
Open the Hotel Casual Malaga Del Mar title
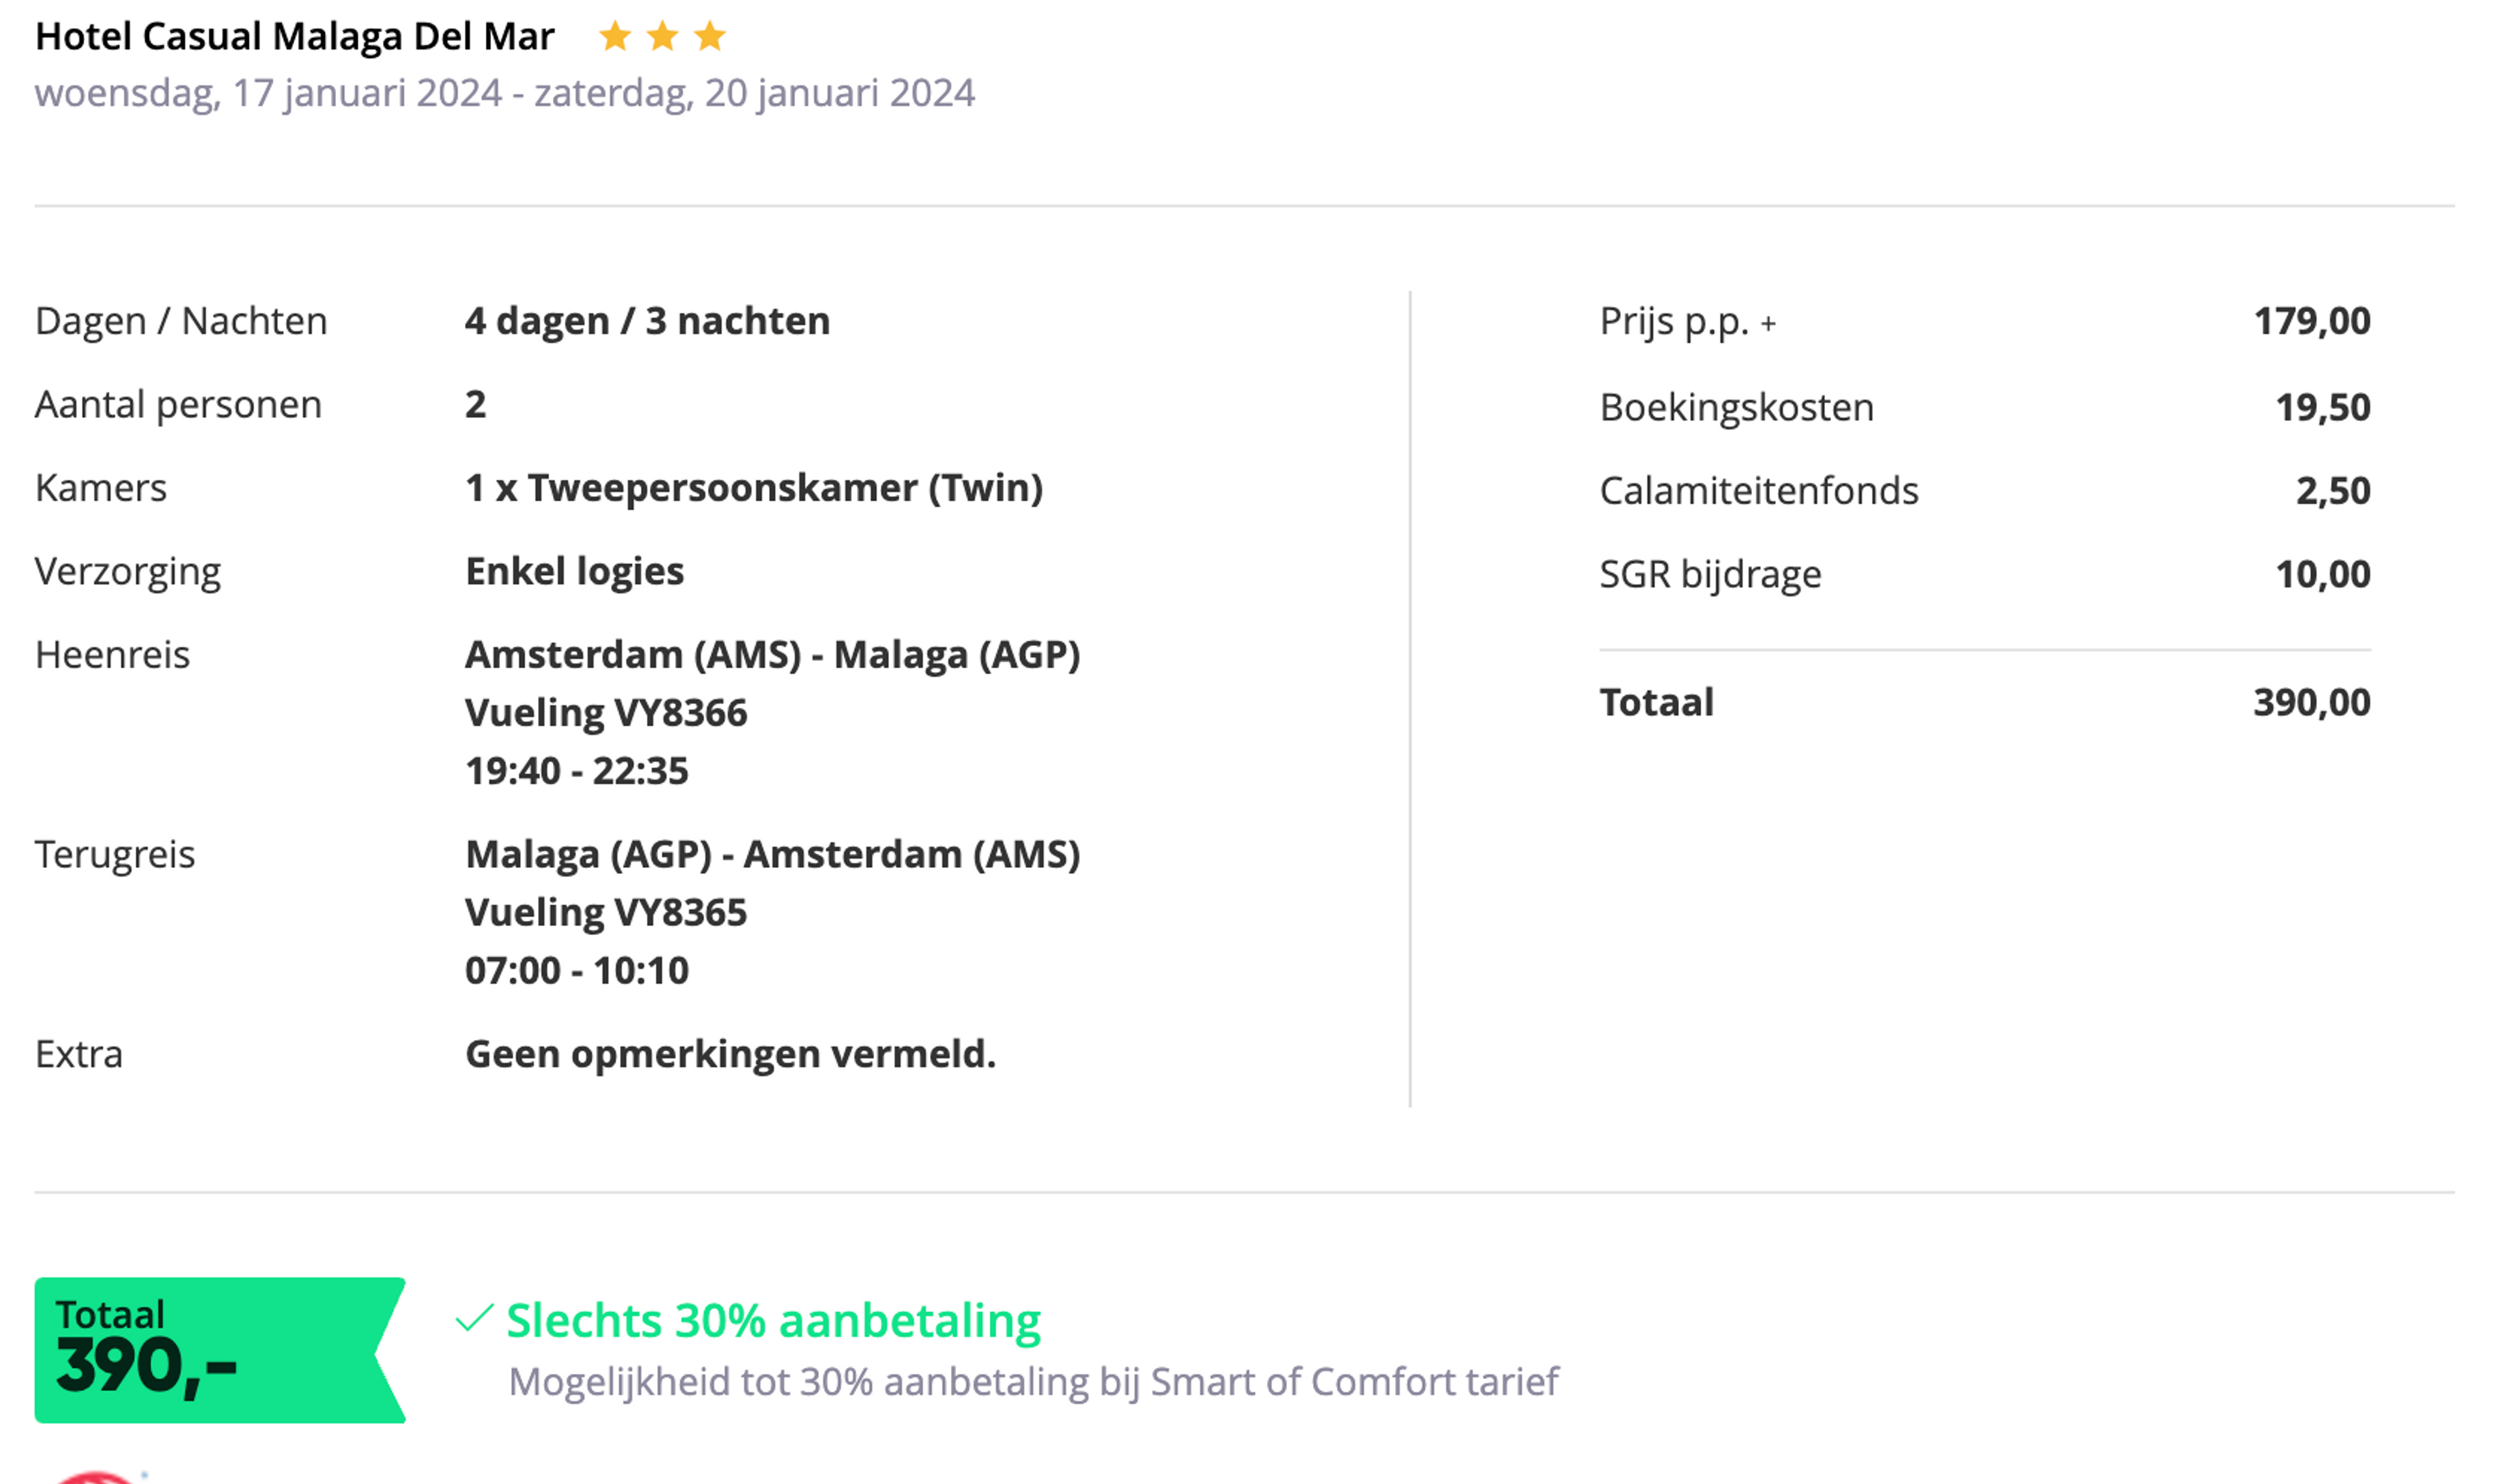coord(294,37)
